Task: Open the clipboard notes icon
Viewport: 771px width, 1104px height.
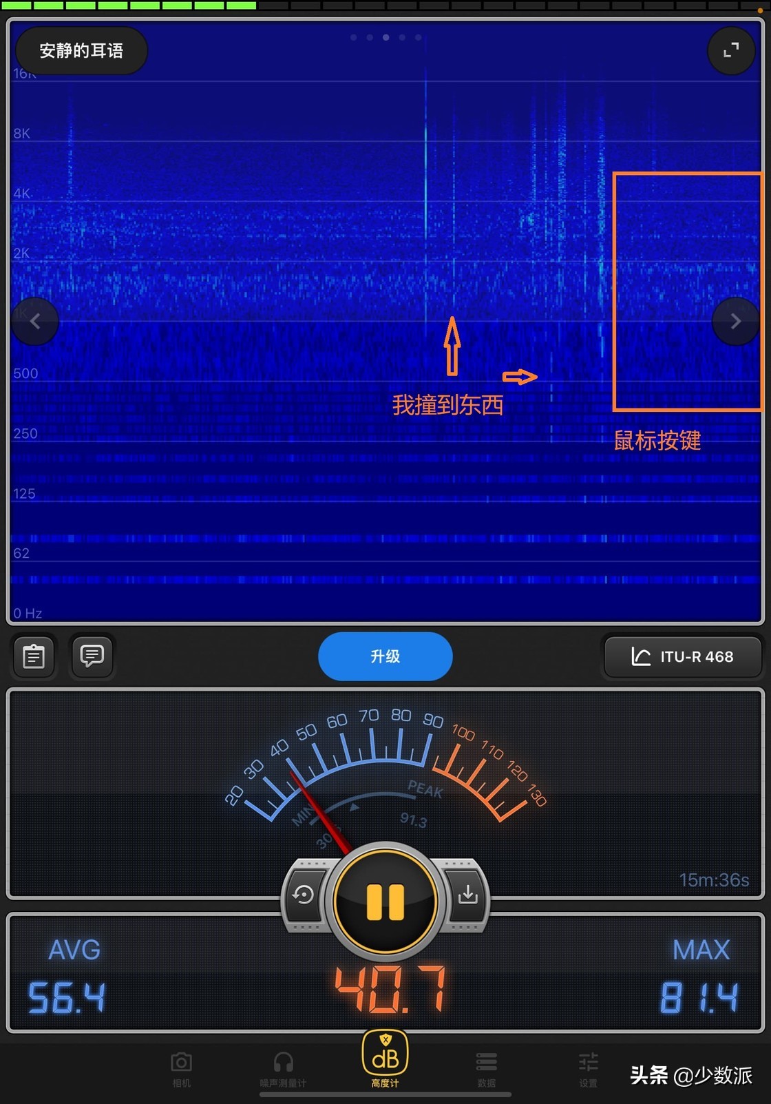Action: [34, 656]
